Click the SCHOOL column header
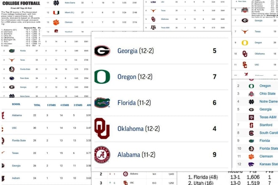The height and width of the screenshot is (185, 278). coord(16,104)
